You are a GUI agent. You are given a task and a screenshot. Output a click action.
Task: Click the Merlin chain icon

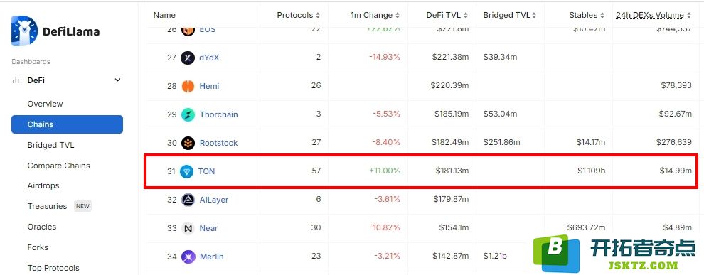[x=188, y=256]
